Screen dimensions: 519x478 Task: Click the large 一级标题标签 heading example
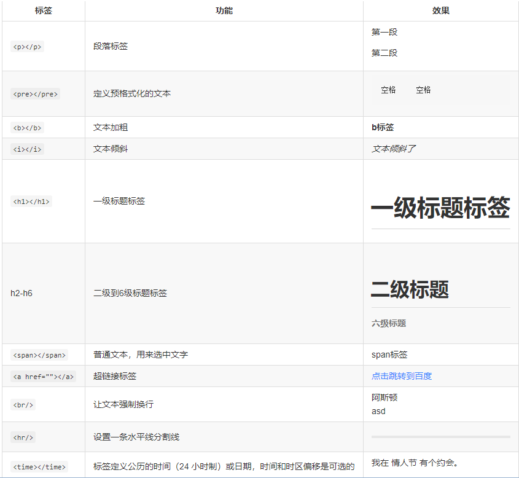click(440, 208)
